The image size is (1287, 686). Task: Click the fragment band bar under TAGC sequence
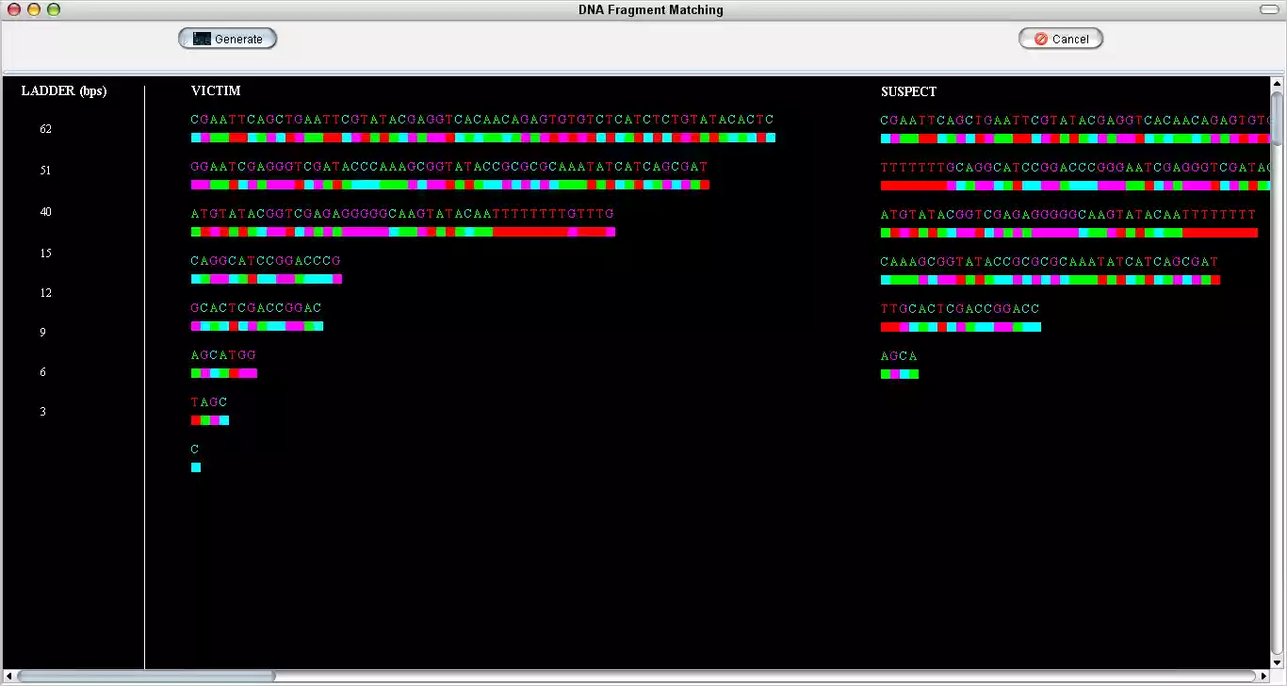[209, 420]
